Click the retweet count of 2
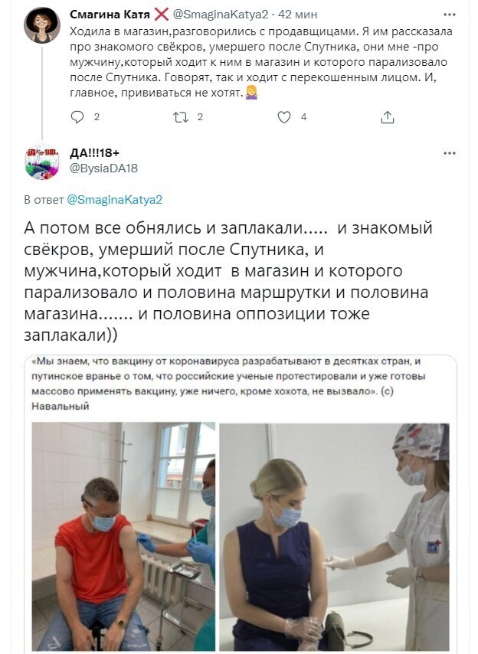This screenshot has width=478, height=654. pyautogui.click(x=200, y=117)
